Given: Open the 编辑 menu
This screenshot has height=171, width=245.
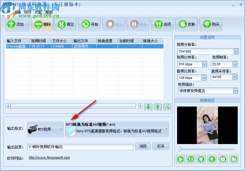Looking at the screenshot, I should [x=17, y=12].
